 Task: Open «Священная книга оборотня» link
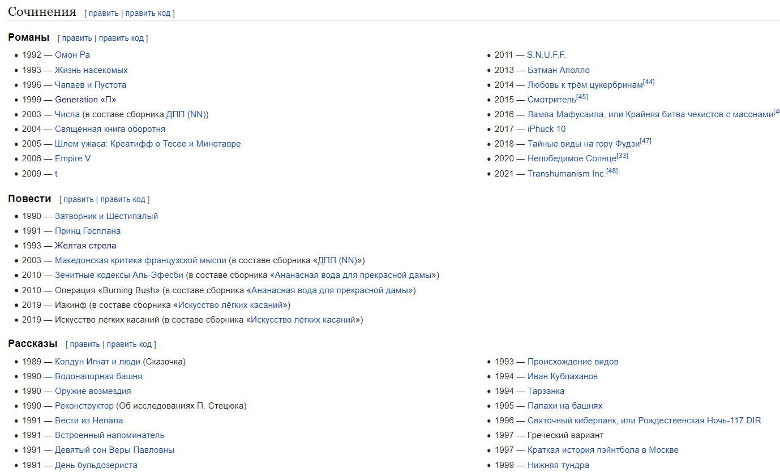(x=110, y=129)
